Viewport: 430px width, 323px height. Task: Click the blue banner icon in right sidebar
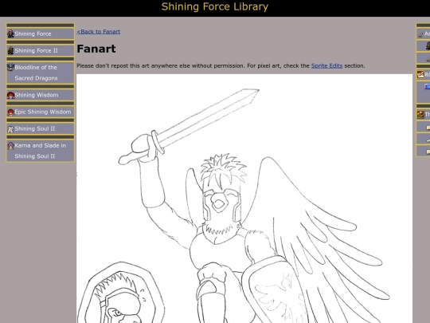point(428,87)
